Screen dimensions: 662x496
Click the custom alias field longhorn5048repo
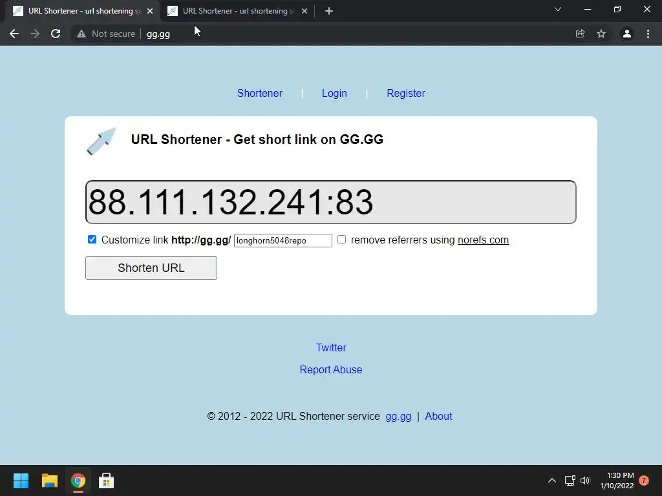point(283,240)
